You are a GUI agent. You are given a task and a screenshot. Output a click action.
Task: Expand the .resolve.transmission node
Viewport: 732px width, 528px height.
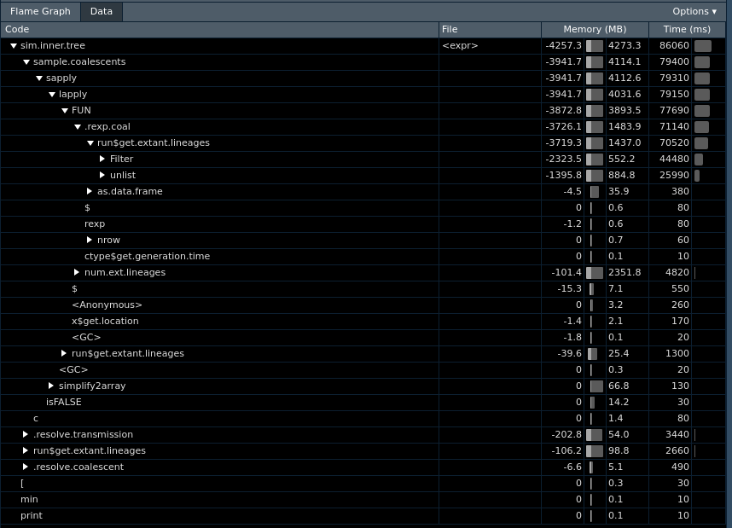coord(26,434)
